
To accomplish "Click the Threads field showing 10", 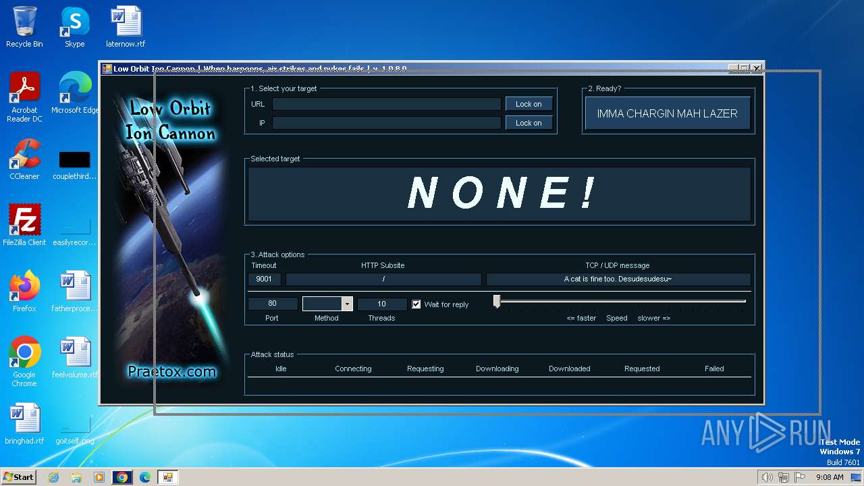I will [382, 304].
